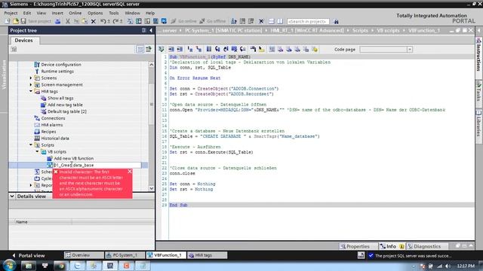Select Recipes tree item

(48, 132)
